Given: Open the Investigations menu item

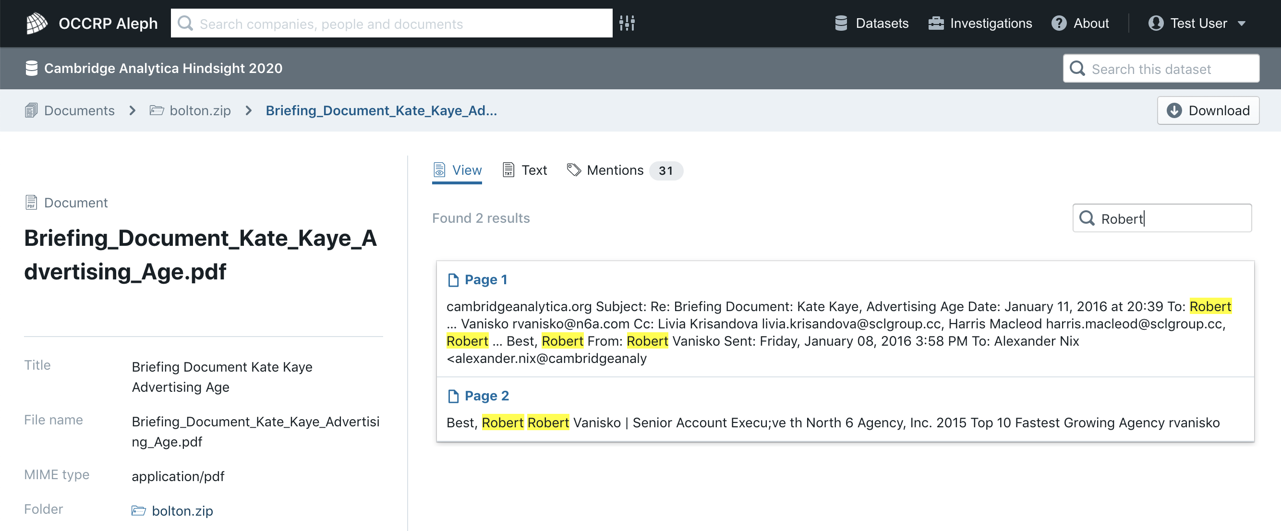Looking at the screenshot, I should 979,24.
